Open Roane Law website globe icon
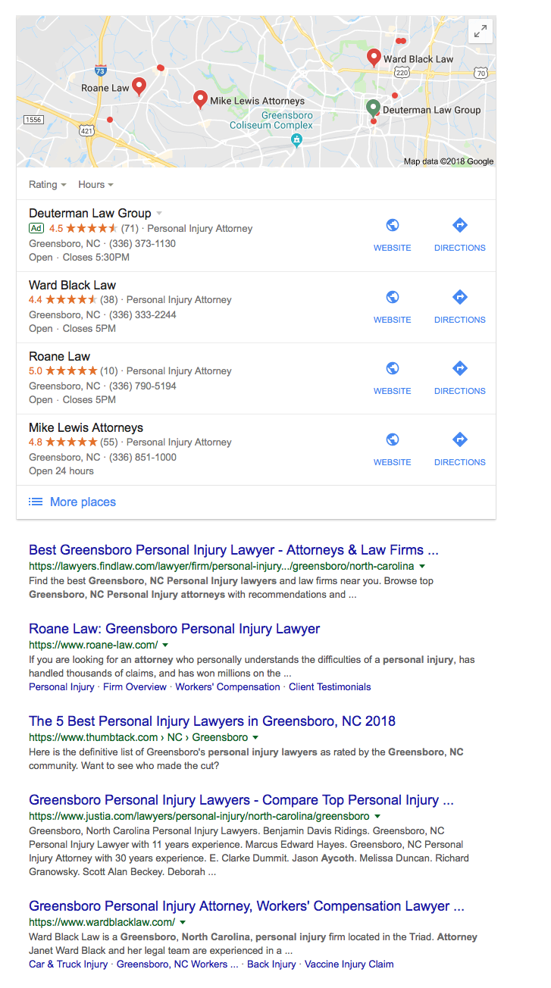Screen dimensions: 551x988 [393, 368]
